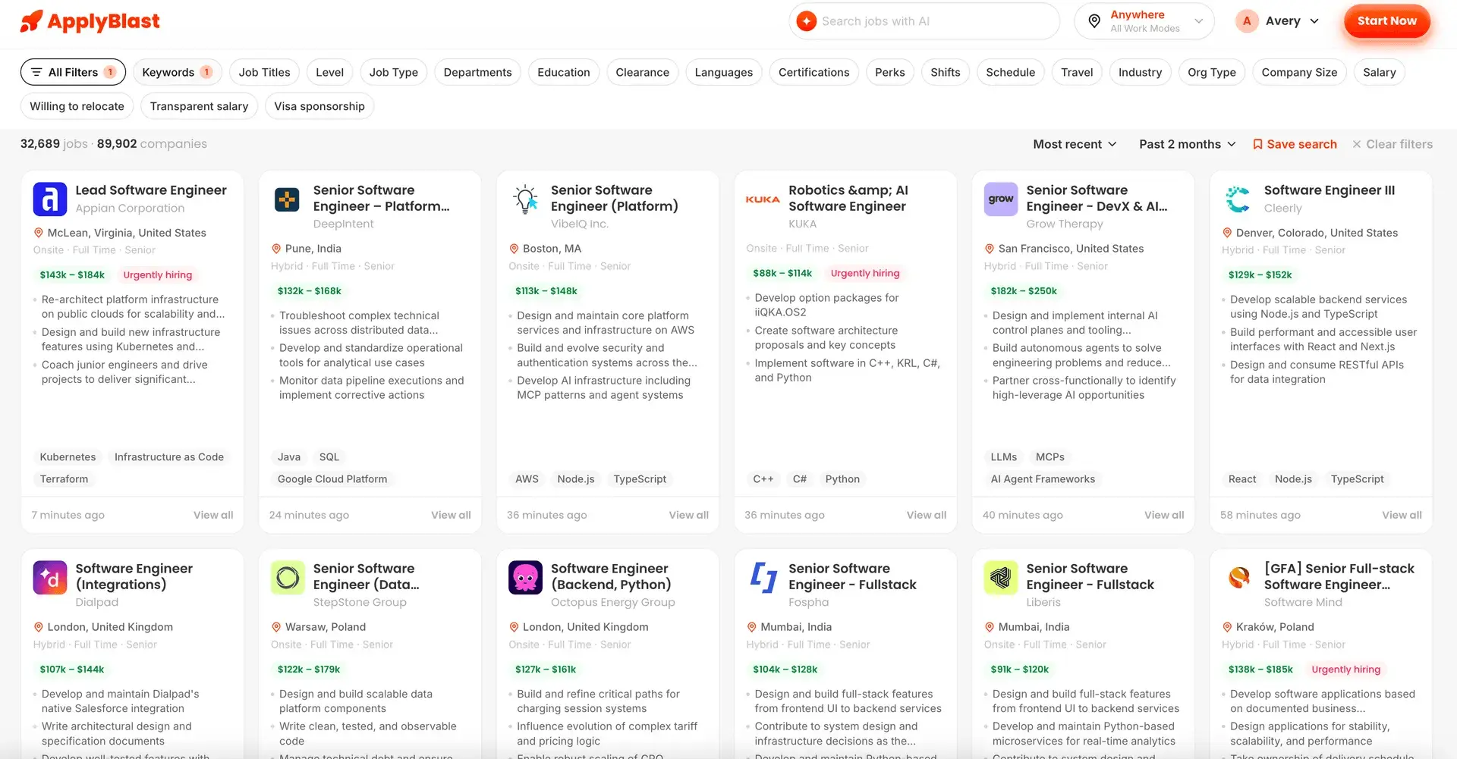
Task: Click the Kubernetes skill tag
Action: point(68,457)
